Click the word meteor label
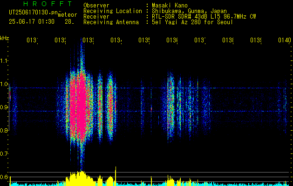This screenshot has width=293, height=186. click(x=68, y=15)
